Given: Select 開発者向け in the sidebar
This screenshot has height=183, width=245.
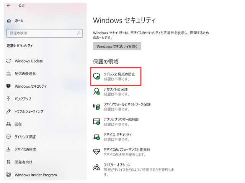Looking at the screenshot, I should (23, 162).
